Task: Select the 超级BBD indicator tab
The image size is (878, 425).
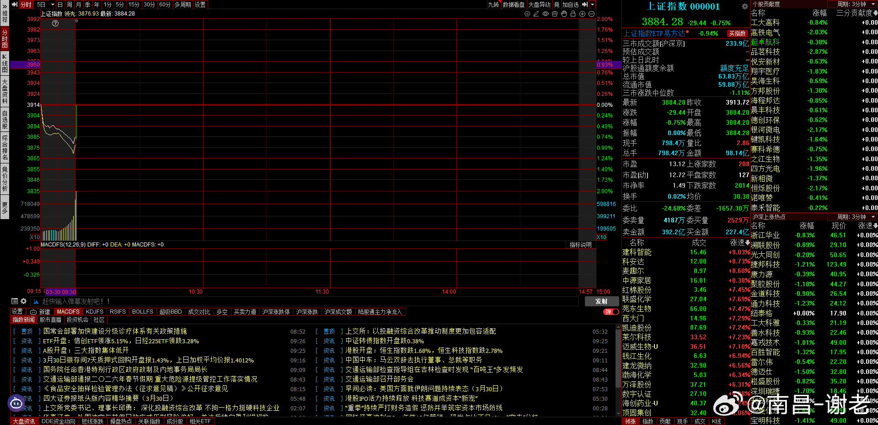Action: 171,312
